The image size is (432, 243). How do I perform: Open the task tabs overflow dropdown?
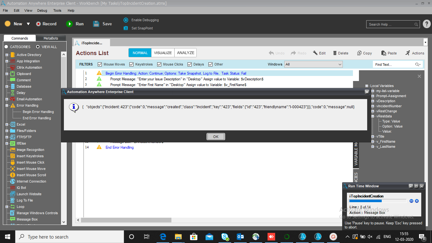[425, 42]
